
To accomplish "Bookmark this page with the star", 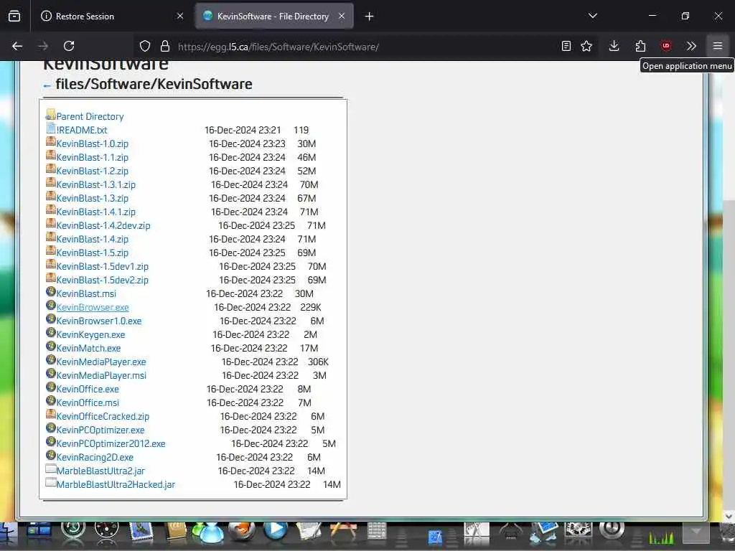I will point(586,46).
